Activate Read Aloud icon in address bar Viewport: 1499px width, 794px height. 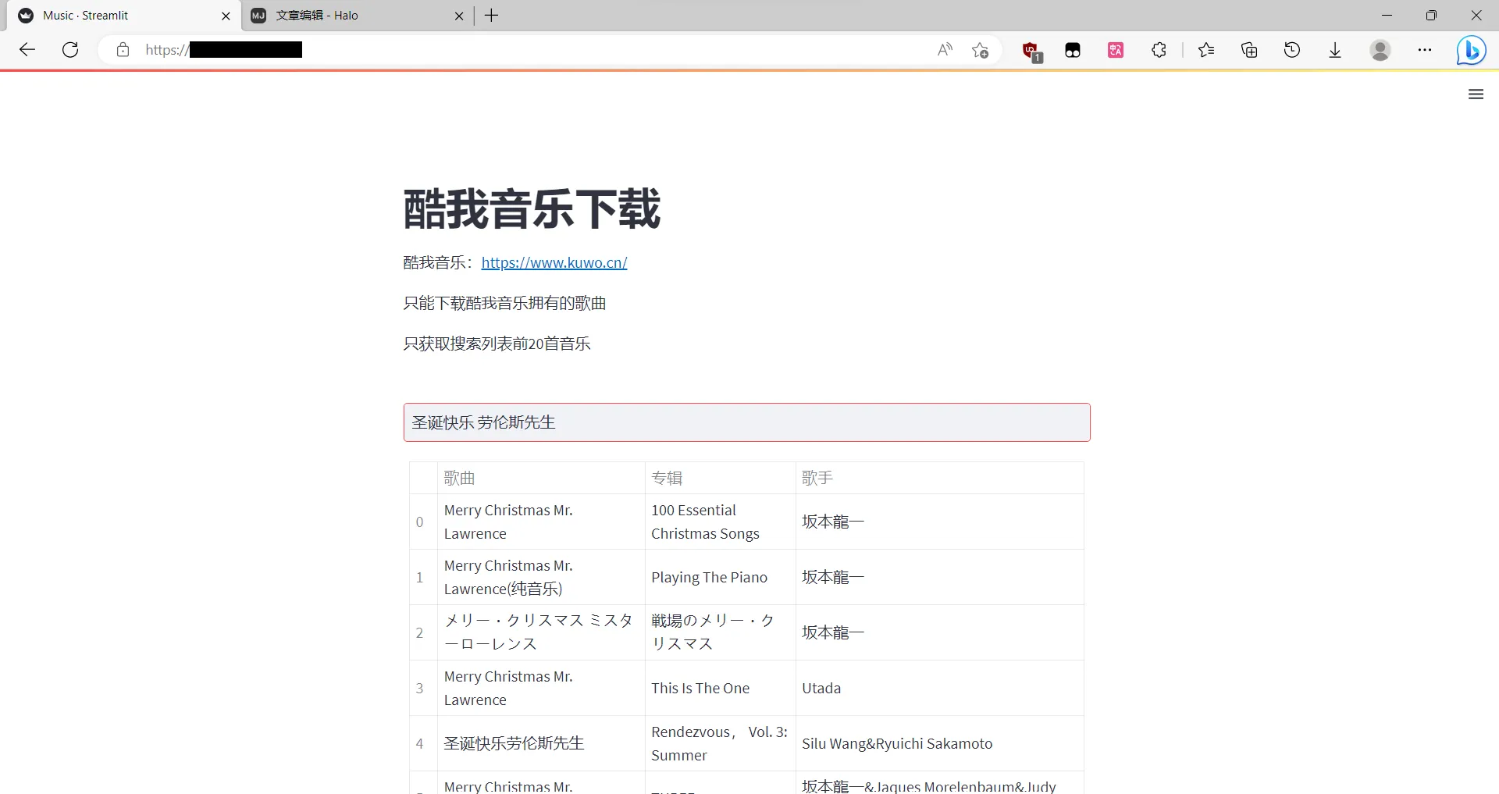point(945,50)
